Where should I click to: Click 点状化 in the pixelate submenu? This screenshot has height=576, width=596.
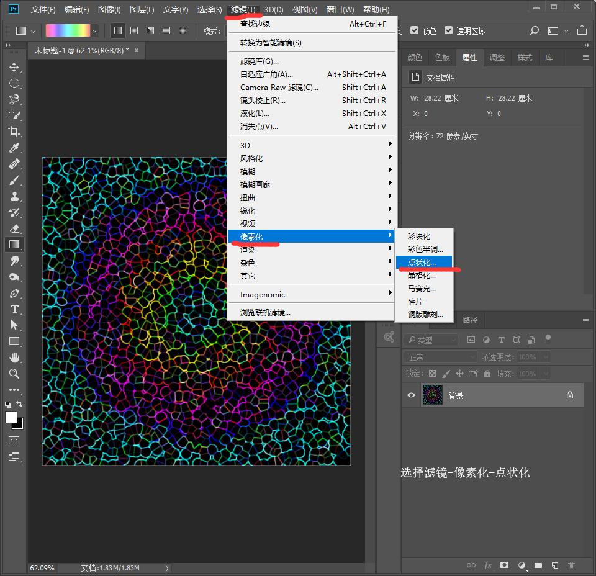coord(422,263)
